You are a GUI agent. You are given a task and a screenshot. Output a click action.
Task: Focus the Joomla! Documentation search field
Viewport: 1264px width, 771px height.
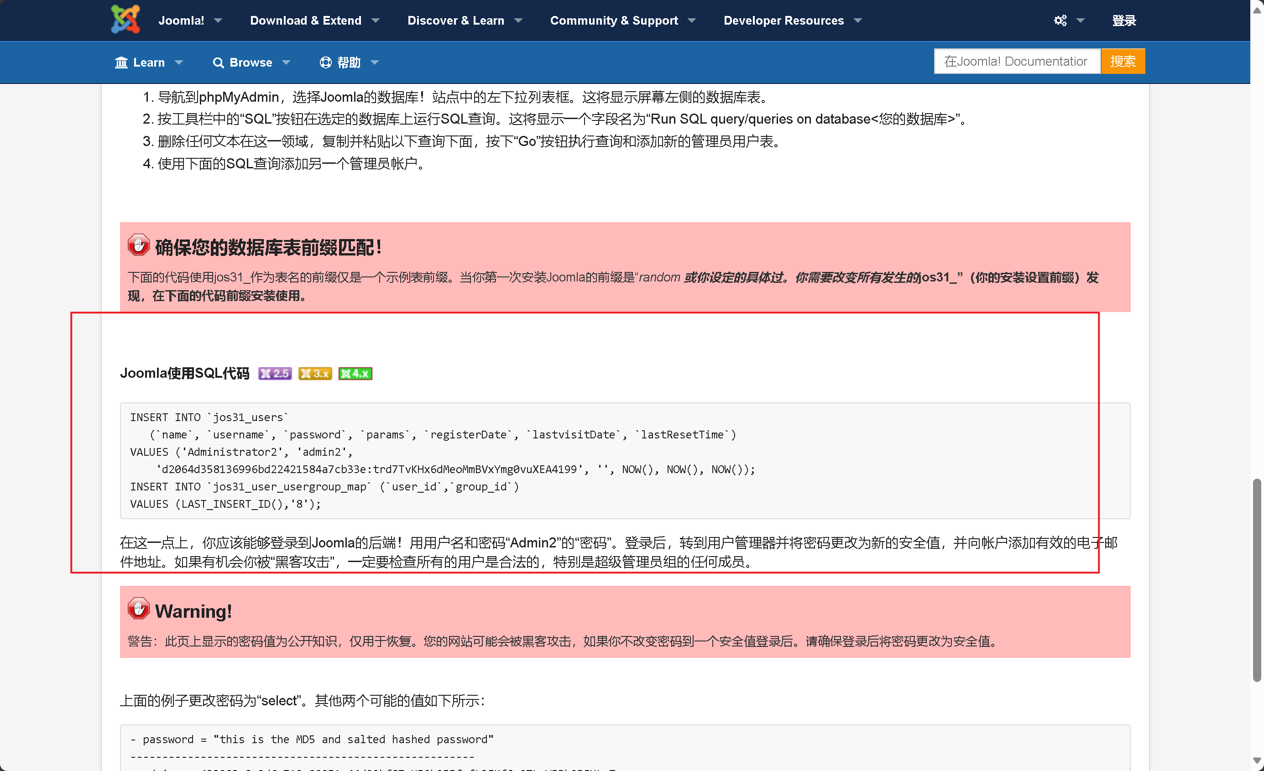click(1017, 62)
